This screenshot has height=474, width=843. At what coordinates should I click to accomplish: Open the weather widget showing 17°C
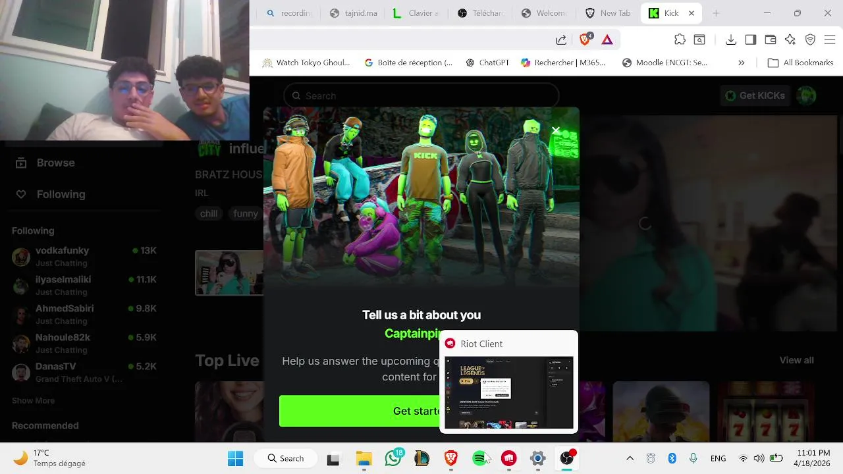point(50,458)
